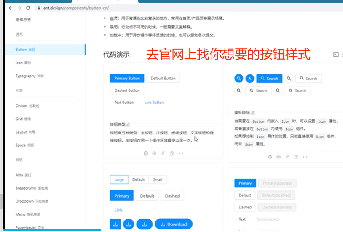Open first demo in CodePen icon
This screenshot has width=343, height=232.
(155, 153)
